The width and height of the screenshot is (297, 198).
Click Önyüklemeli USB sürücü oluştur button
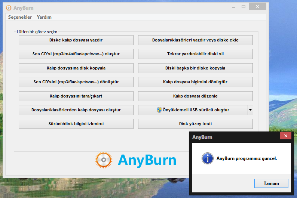click(x=193, y=110)
